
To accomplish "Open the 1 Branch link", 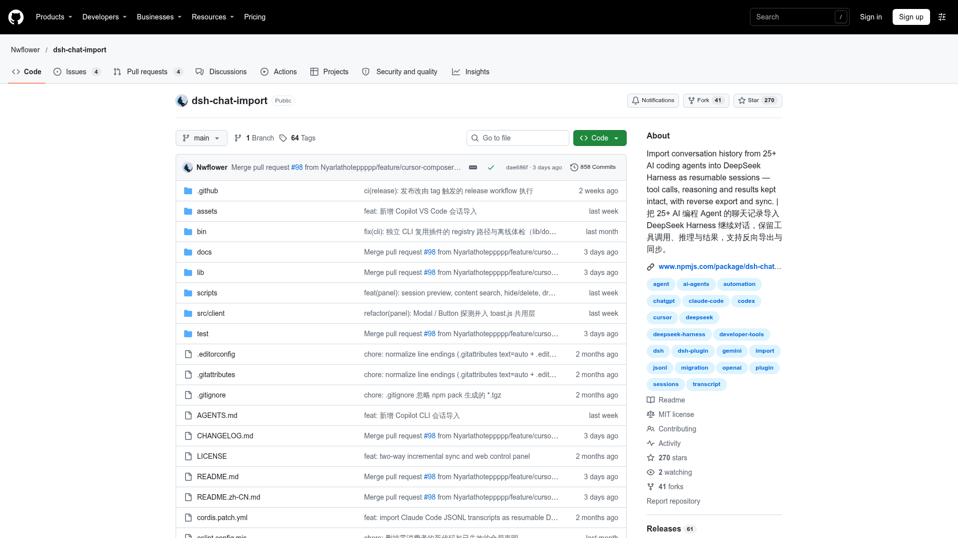I will pyautogui.click(x=254, y=138).
